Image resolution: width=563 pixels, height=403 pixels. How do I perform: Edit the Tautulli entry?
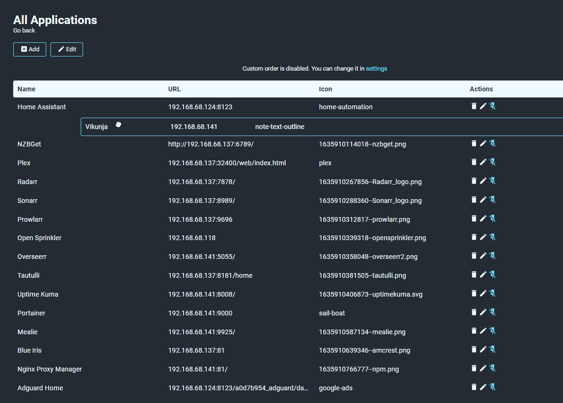tap(483, 275)
